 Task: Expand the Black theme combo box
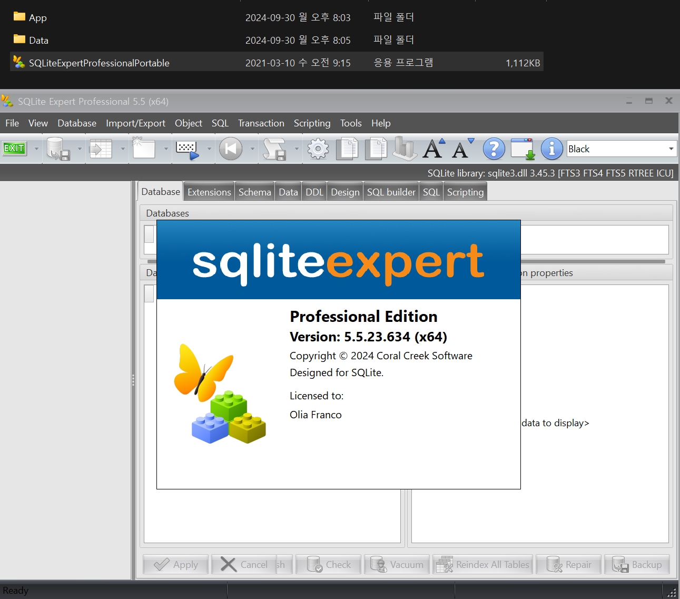(671, 149)
